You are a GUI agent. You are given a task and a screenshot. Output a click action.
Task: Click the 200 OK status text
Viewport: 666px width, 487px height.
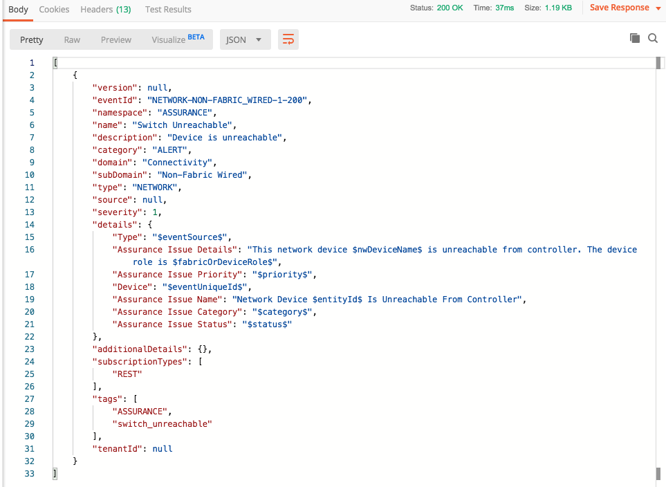click(x=451, y=8)
